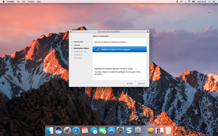This screenshot has width=218, height=136.
Task: Open the File menu
Action: (x=18, y=1)
